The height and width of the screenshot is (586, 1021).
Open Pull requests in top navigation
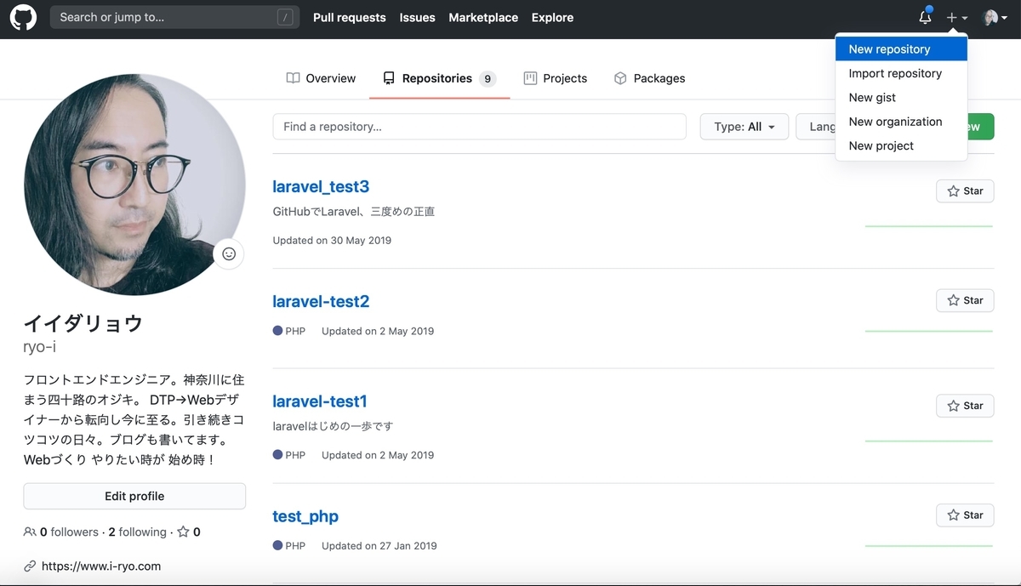349,17
